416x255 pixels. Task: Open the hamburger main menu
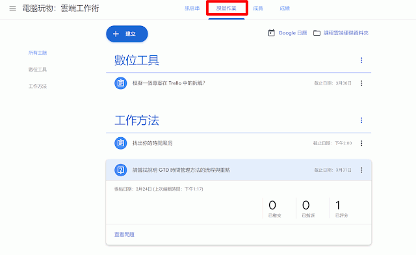12,8
